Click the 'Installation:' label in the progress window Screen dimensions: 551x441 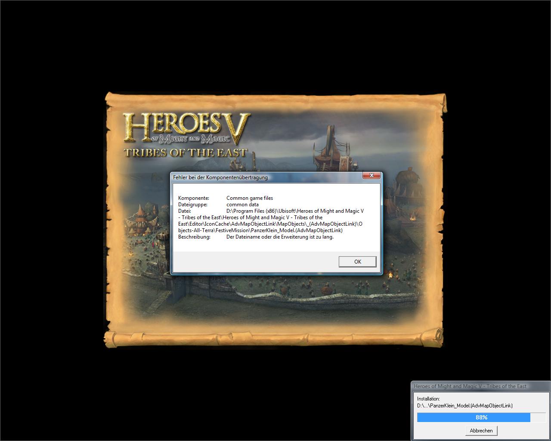point(428,399)
